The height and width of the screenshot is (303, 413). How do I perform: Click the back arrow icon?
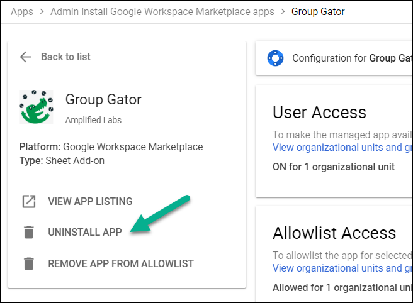pyautogui.click(x=26, y=57)
